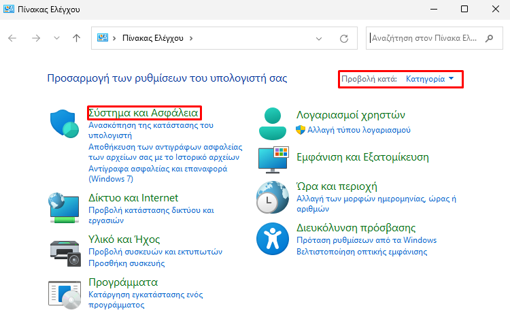Open Αποθήκευση των αντιγράφων ασφαλείας link
The width and height of the screenshot is (510, 332).
(165, 152)
